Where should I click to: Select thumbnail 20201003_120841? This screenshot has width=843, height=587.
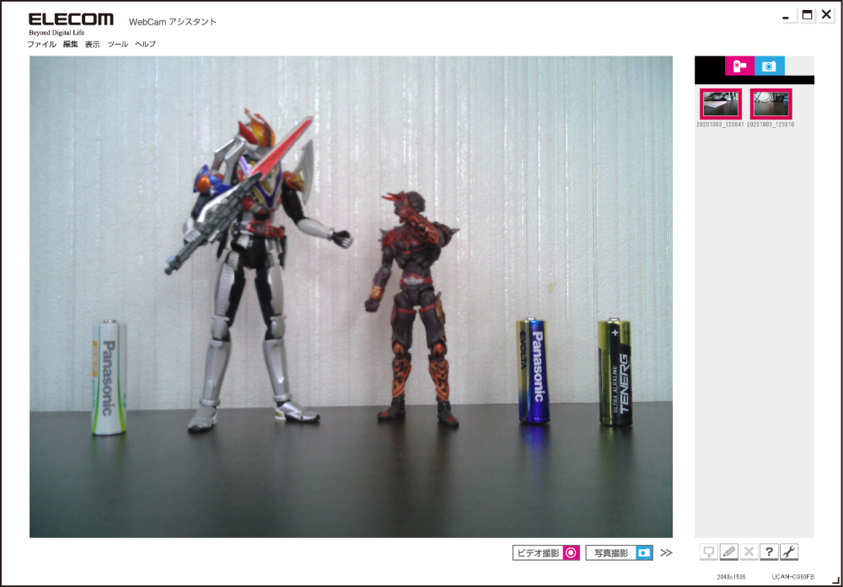tap(721, 104)
